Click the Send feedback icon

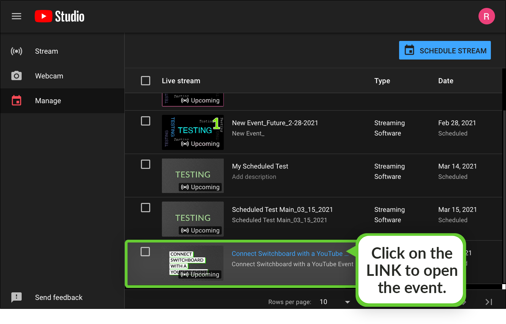coord(16,298)
